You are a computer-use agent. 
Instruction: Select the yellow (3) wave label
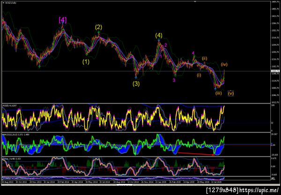pos(136,84)
